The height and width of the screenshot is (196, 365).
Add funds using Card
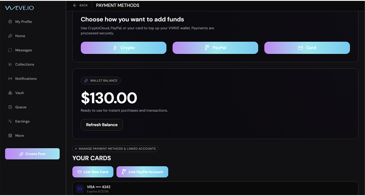coord(307,48)
